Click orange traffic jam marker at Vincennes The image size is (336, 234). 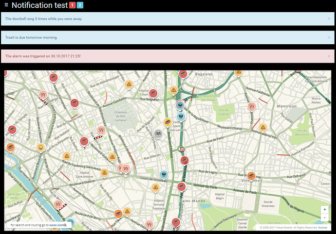(251, 175)
